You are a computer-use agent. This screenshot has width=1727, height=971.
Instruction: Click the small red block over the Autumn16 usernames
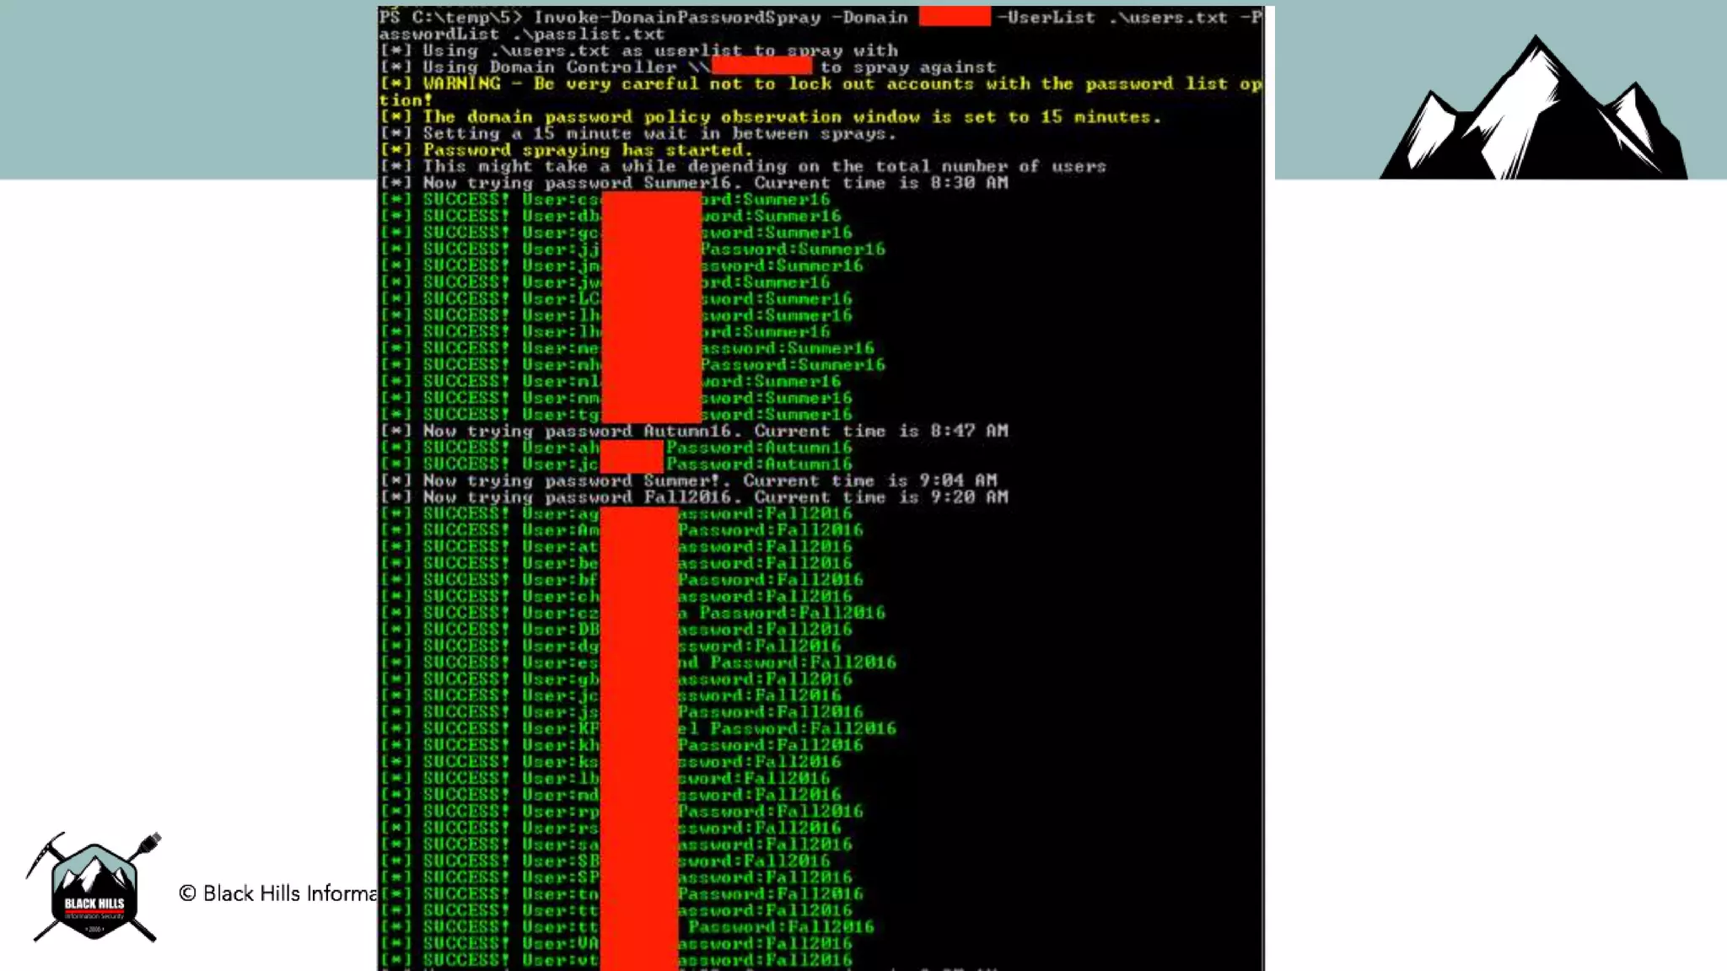coord(631,456)
